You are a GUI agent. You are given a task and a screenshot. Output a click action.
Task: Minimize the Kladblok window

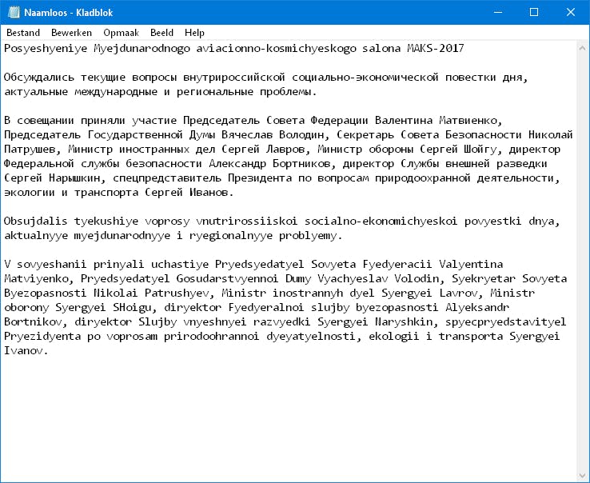[x=498, y=13]
